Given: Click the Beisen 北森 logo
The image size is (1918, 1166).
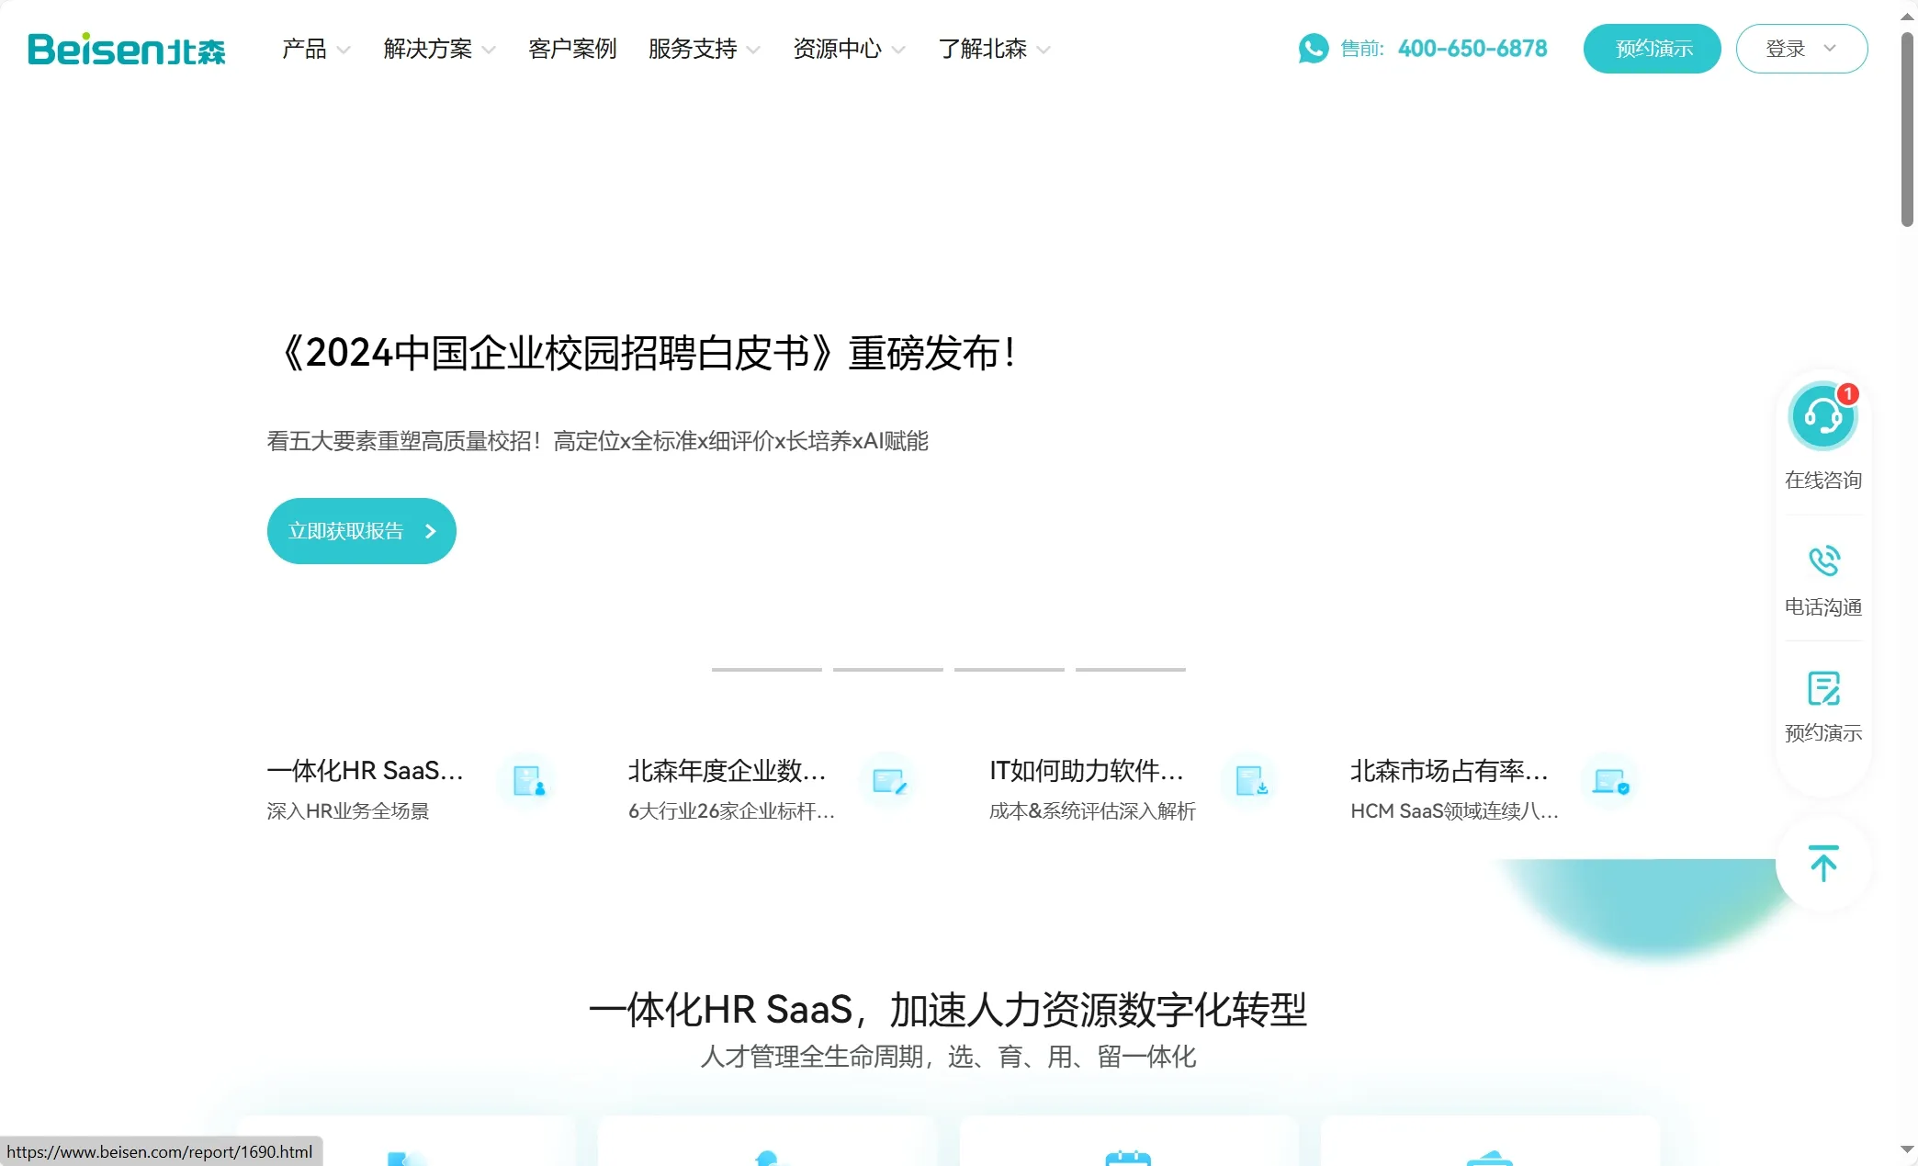Looking at the screenshot, I should 127,49.
